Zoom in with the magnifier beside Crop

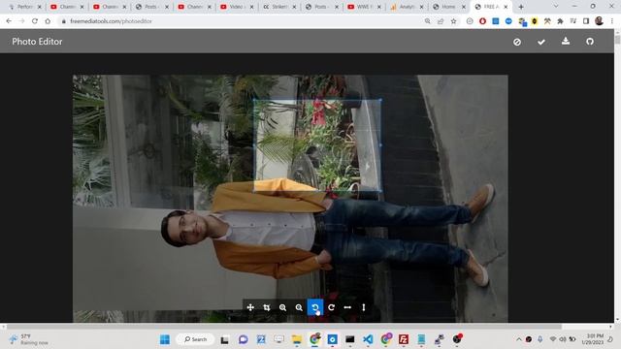282,307
